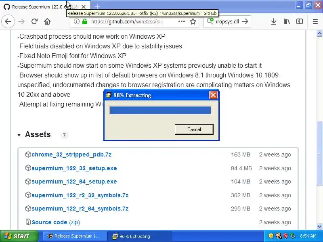
Task: Click the search engine magnifier icon
Action: tap(210, 21)
